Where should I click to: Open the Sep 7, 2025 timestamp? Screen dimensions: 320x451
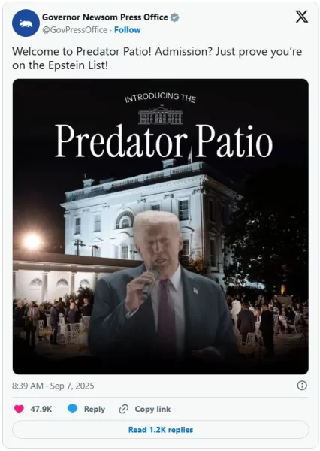tap(53, 386)
